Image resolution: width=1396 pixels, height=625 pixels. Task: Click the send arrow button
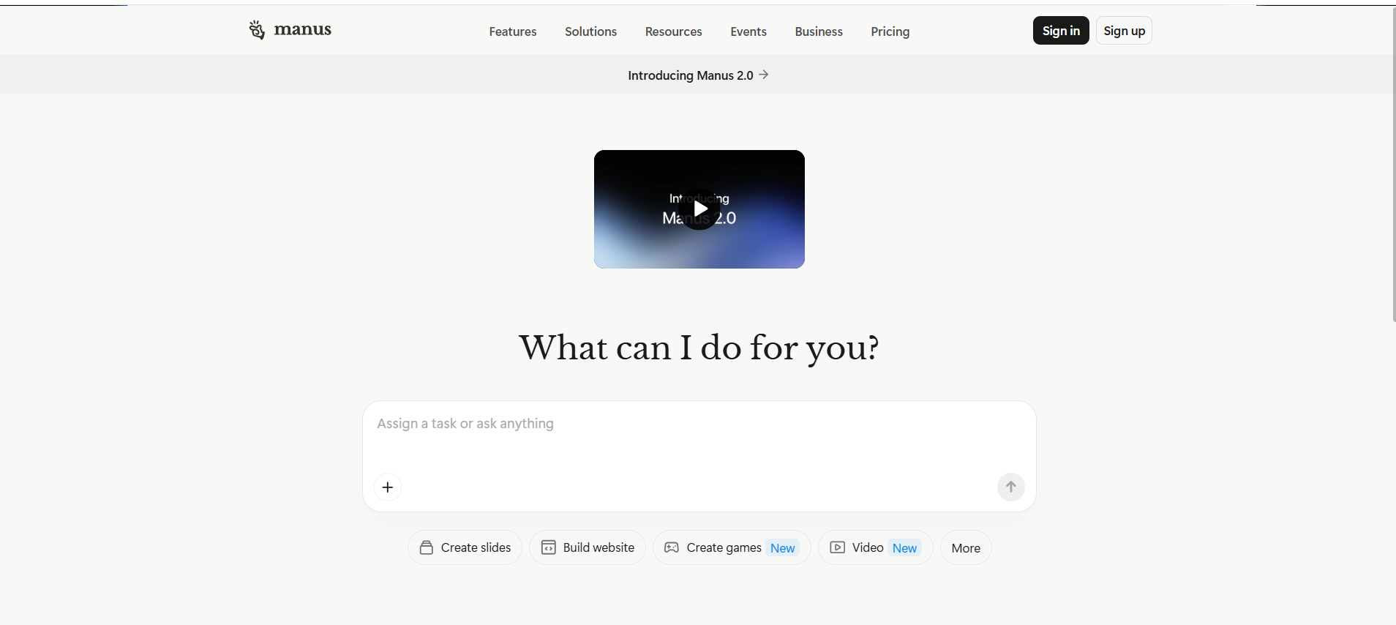(x=1011, y=487)
